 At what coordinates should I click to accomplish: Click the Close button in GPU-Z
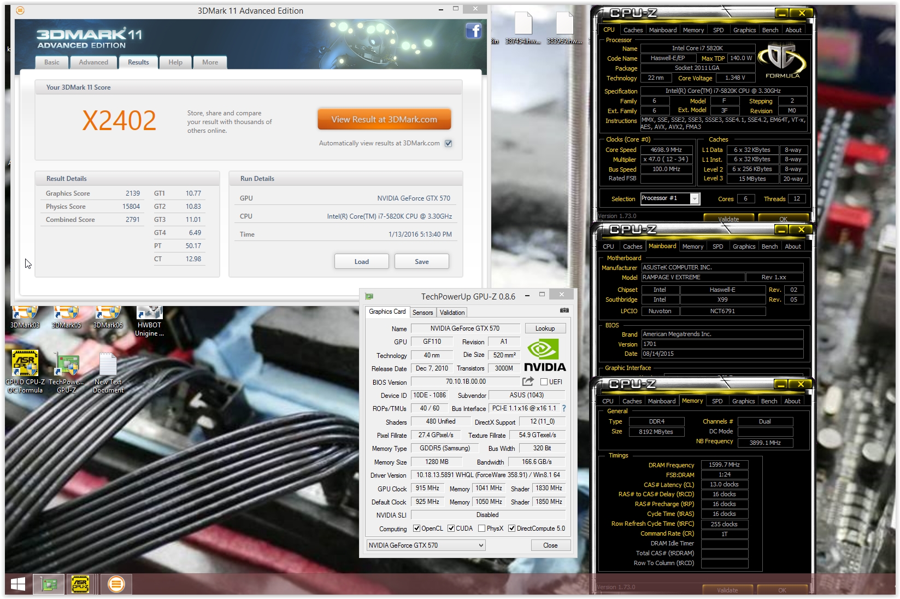[x=550, y=545]
